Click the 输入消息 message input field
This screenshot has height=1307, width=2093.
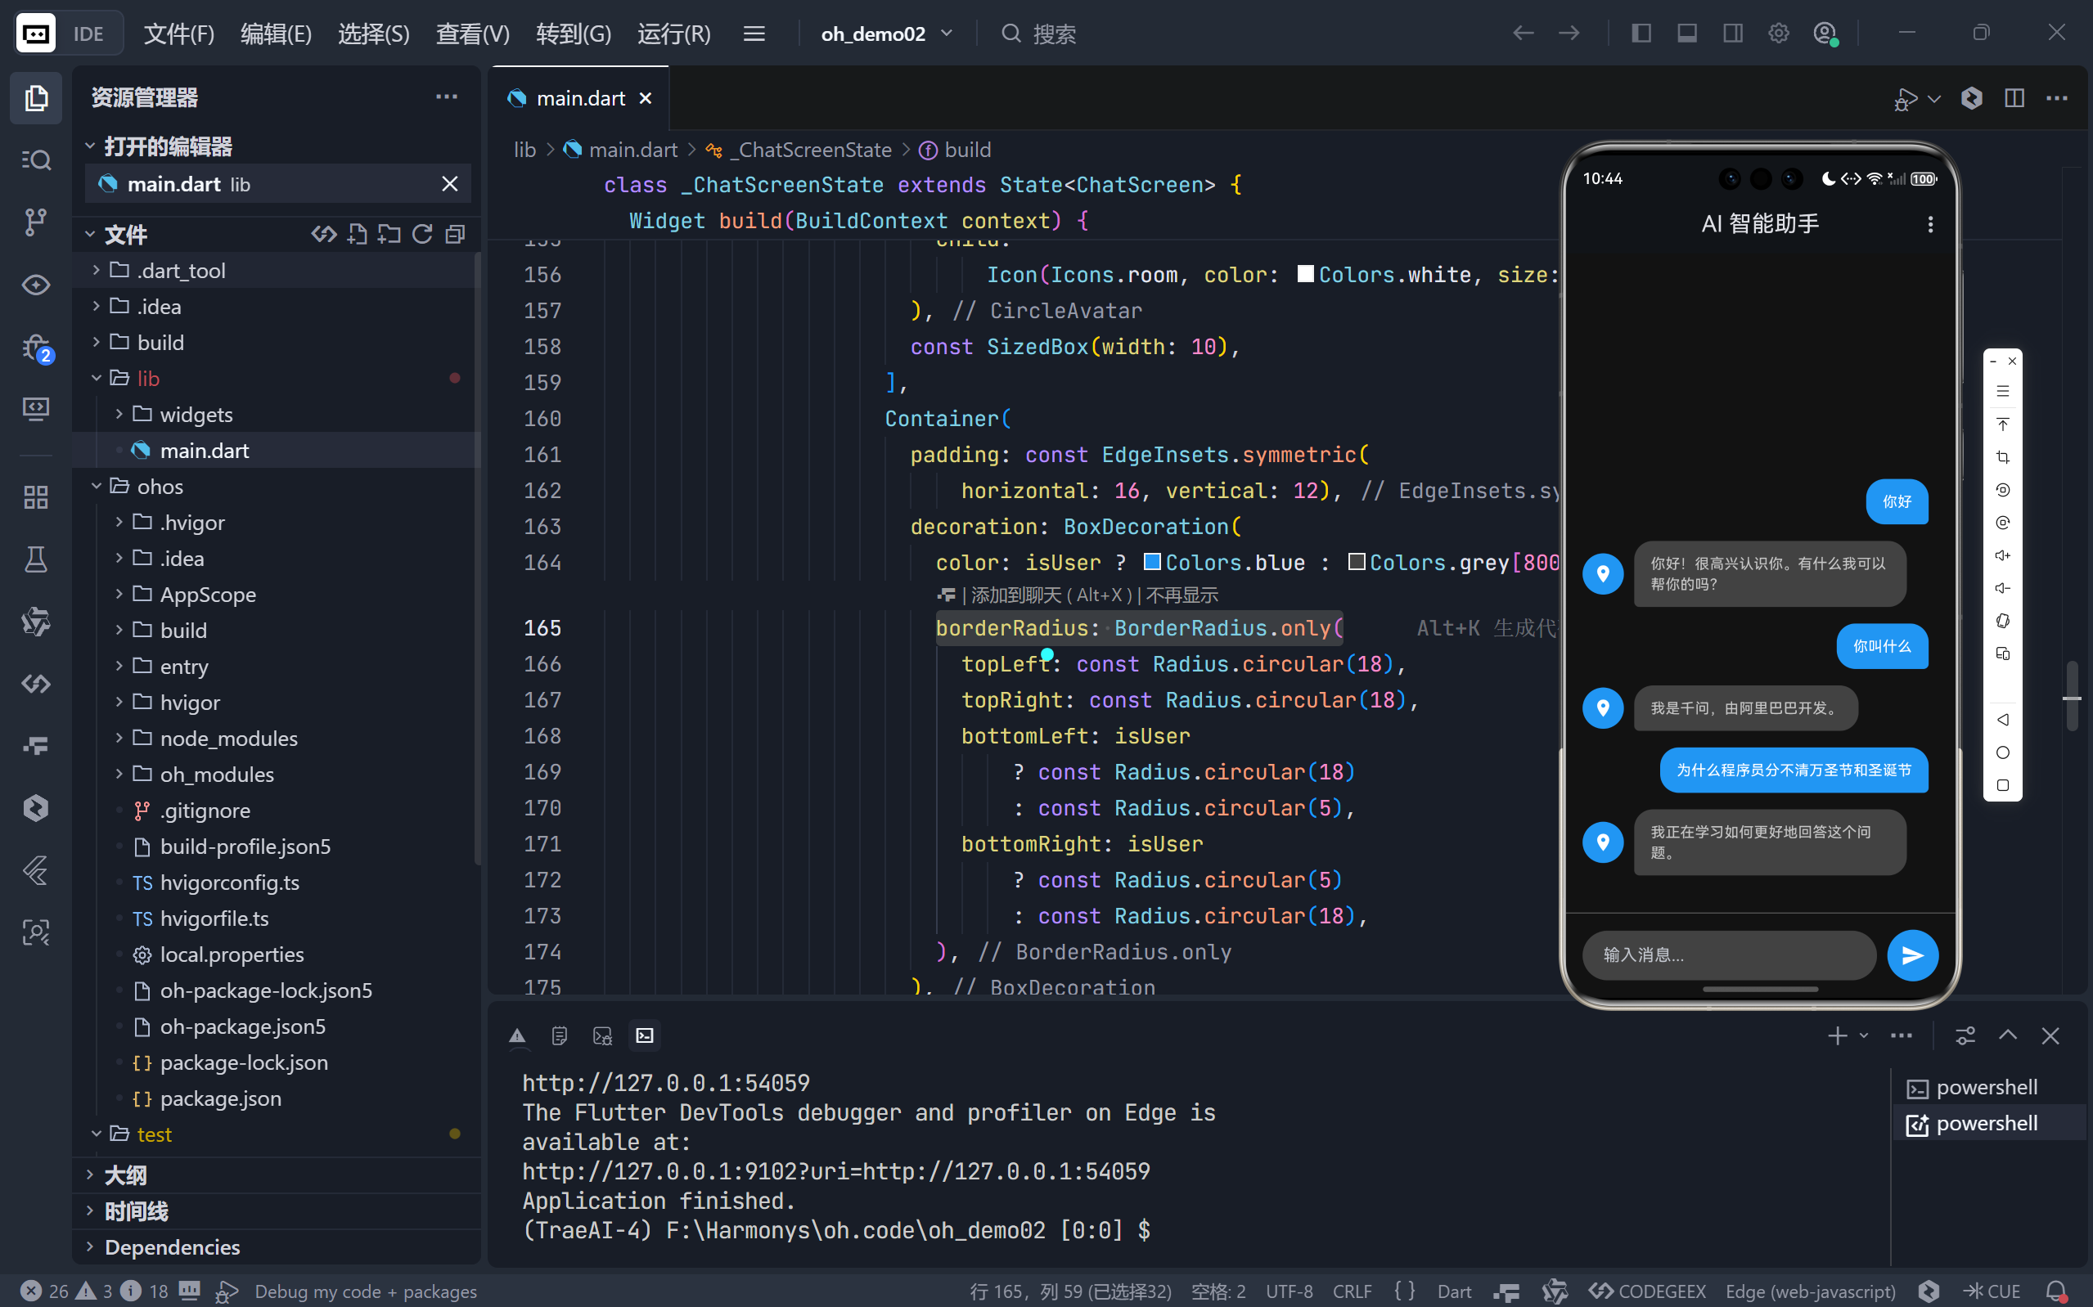coord(1727,954)
